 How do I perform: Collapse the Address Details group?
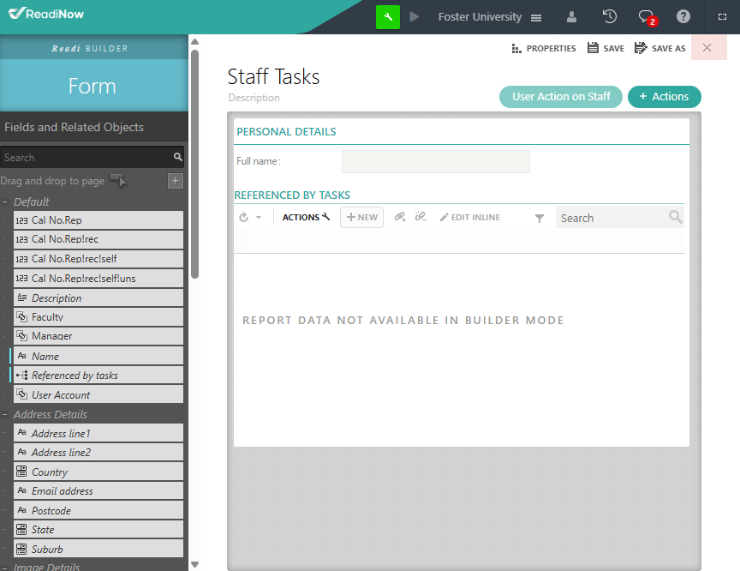click(5, 415)
